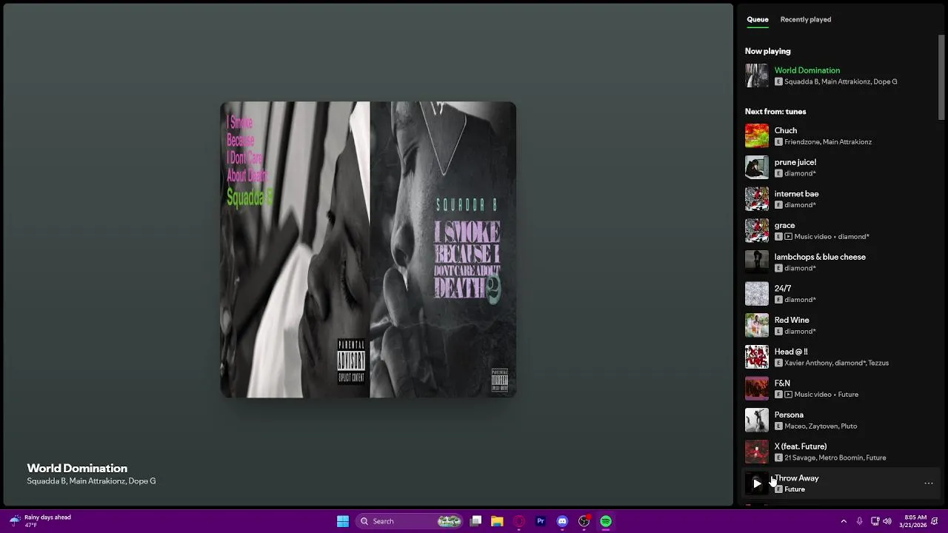The height and width of the screenshot is (533, 948).
Task: Select the lambchops & blue cheese title
Action: [820, 257]
